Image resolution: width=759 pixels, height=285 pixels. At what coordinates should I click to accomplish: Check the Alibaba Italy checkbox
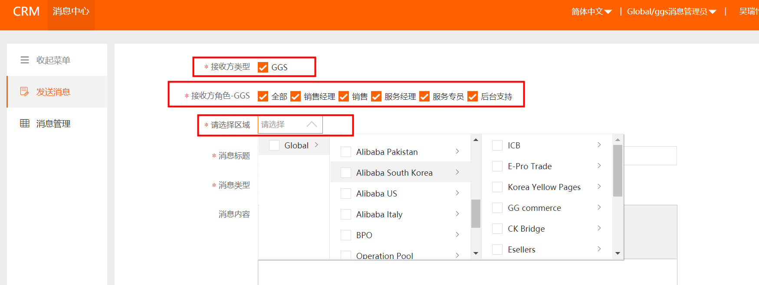point(346,214)
